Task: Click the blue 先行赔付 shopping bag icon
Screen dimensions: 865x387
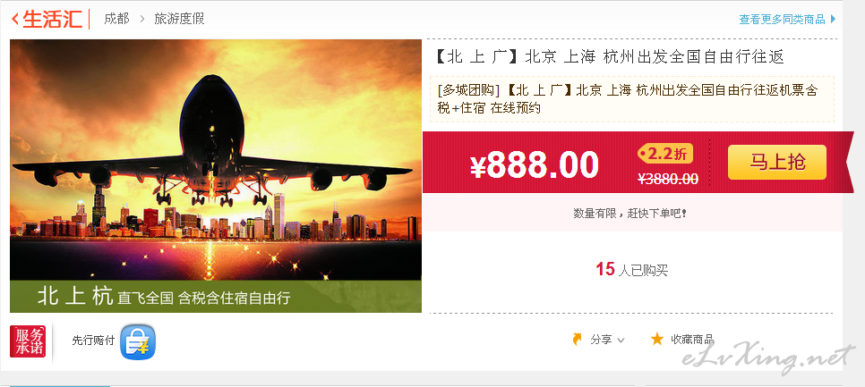Action: pyautogui.click(x=138, y=341)
